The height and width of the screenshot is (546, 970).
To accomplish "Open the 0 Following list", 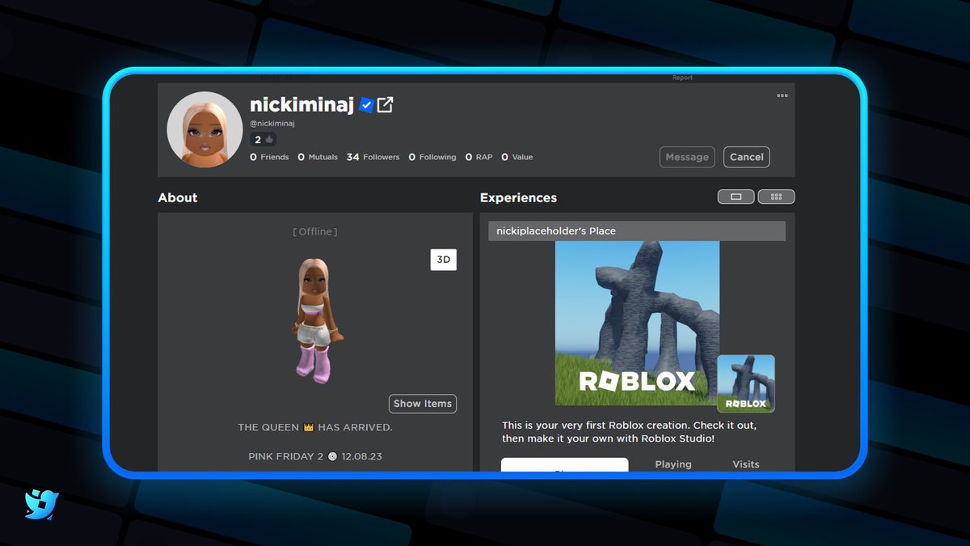I will coord(432,157).
